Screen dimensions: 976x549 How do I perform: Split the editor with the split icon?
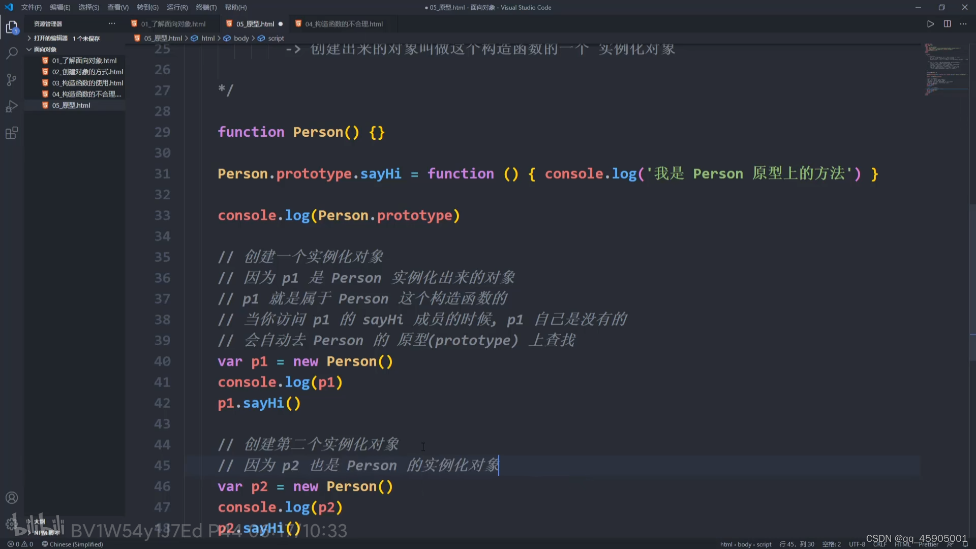coord(948,23)
